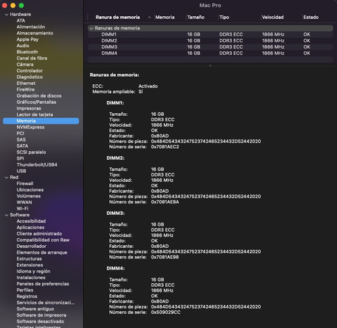
Task: Open Lector de tarjeta item
Action: click(34, 115)
